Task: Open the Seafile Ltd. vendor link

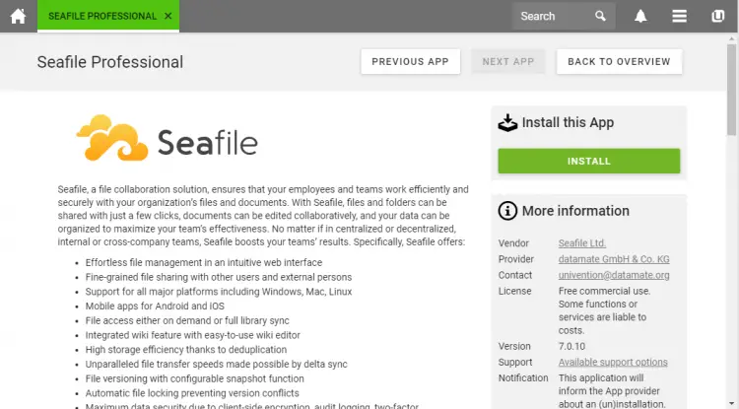Action: point(582,243)
